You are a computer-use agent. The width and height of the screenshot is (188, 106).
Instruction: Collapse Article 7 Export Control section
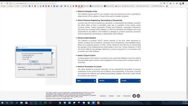pos(77,55)
